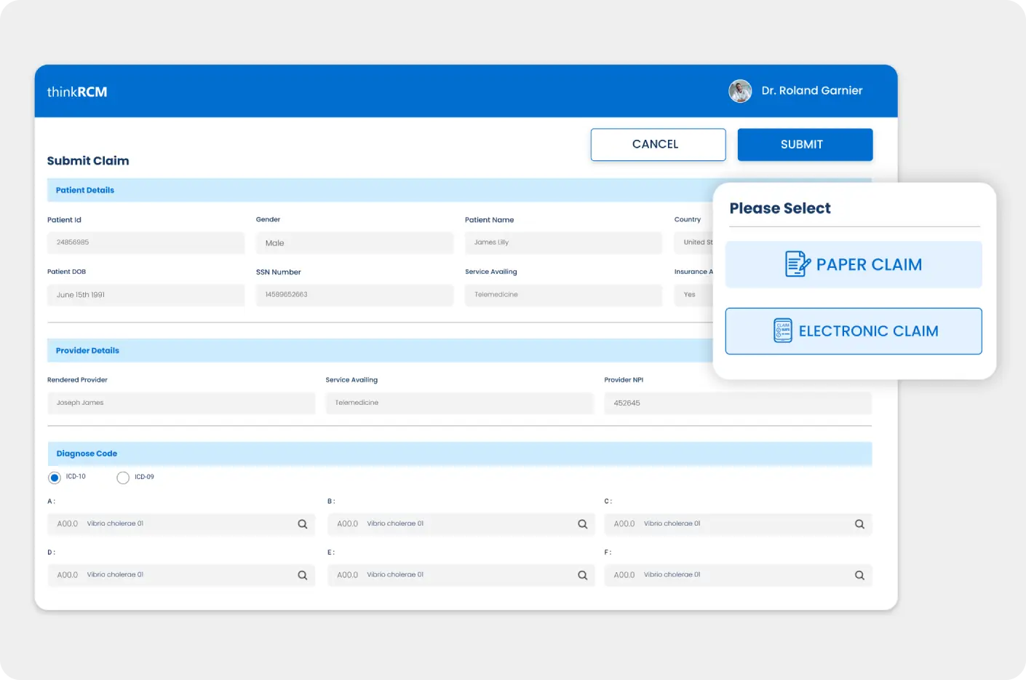Click the lookup magnifier in diagnose field E
The image size is (1026, 680).
coord(582,574)
